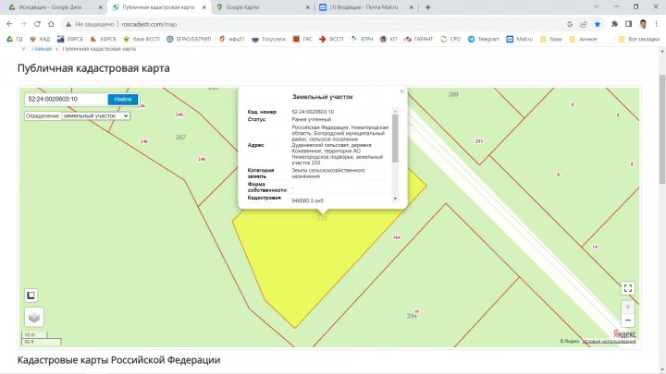Click the popup scrollbar up arrow
The width and height of the screenshot is (666, 374).
click(x=395, y=111)
